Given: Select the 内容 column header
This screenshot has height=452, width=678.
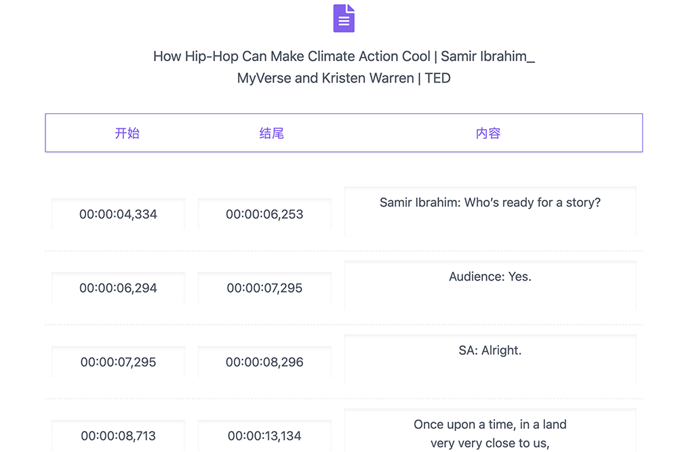Looking at the screenshot, I should tap(488, 133).
